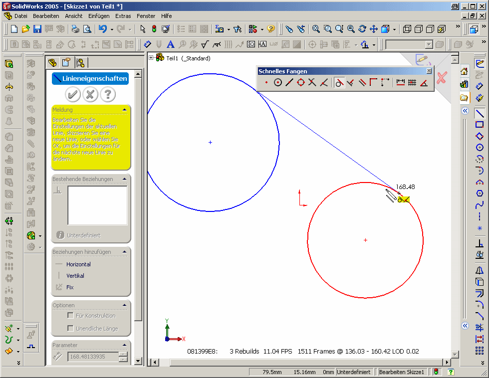This screenshot has height=378, width=489.
Task: Add Horizontal relation to the line
Action: (x=78, y=264)
